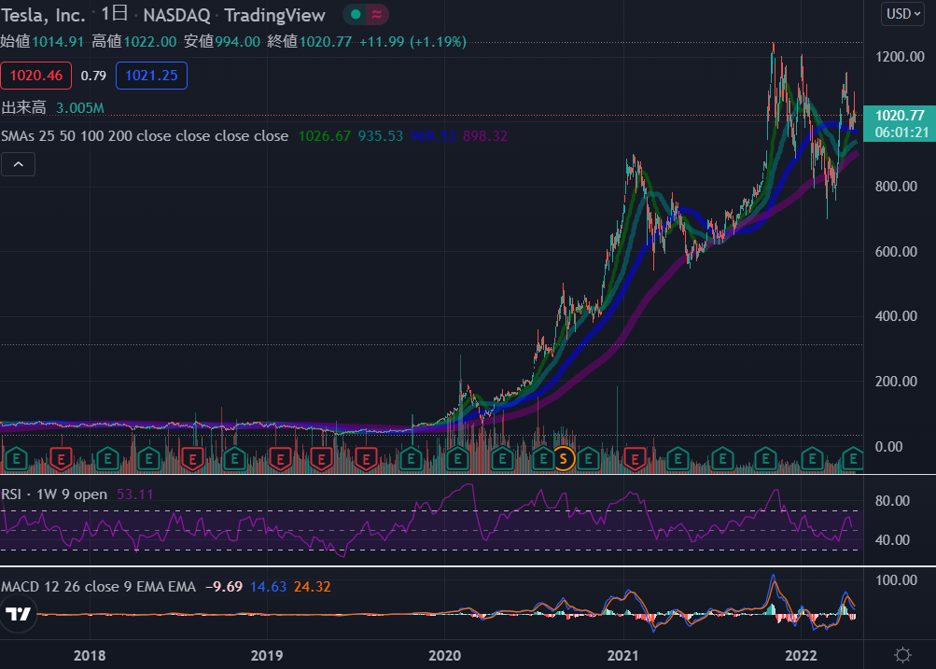Click the current price label 1020.77 on axis
The image size is (936, 669).
pyautogui.click(x=900, y=116)
